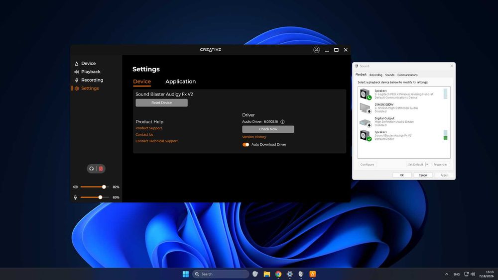Adjust the speaker volume slider

coord(94,187)
